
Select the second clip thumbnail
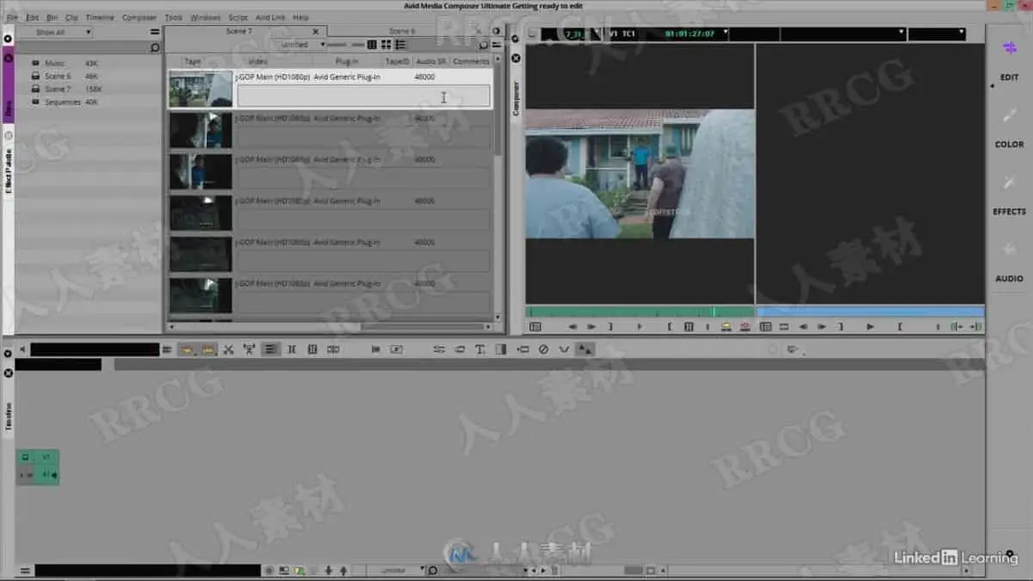tap(201, 130)
